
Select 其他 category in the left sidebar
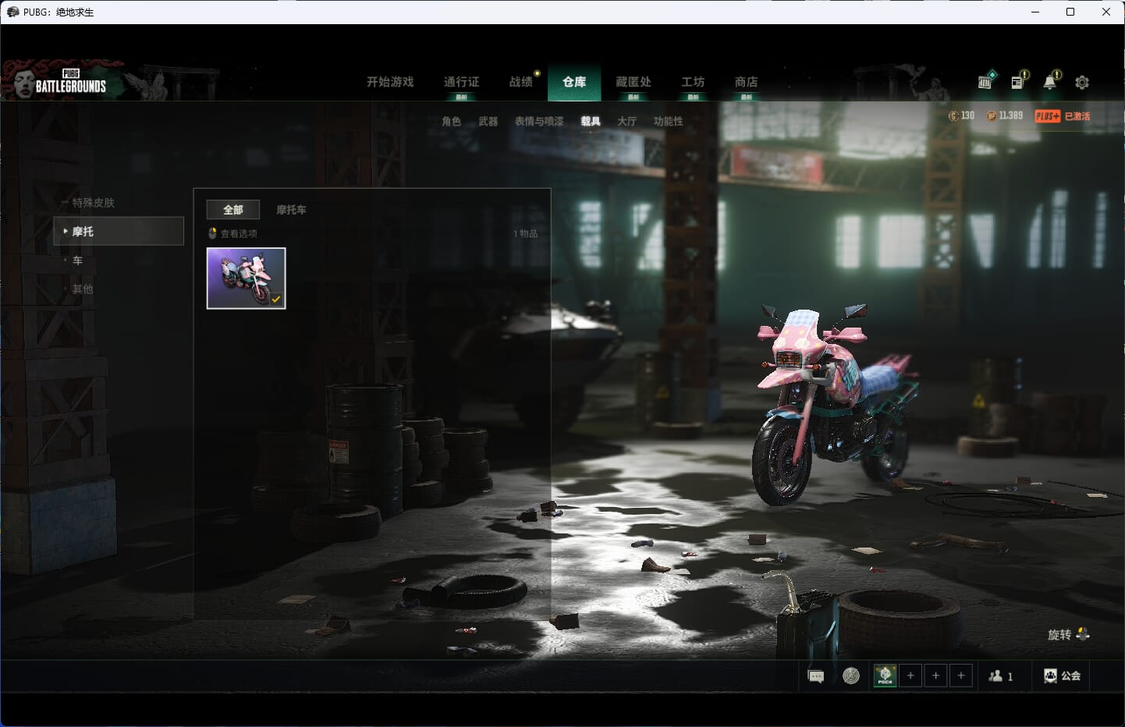pyautogui.click(x=82, y=289)
